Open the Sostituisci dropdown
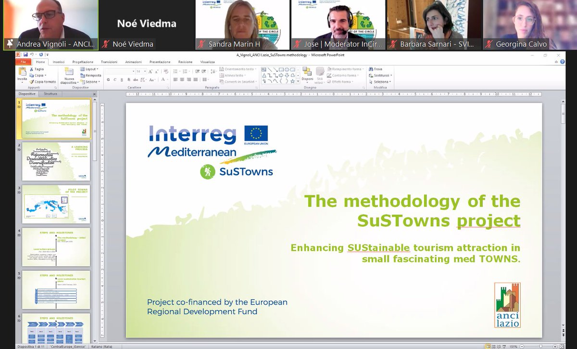 pyautogui.click(x=380, y=76)
